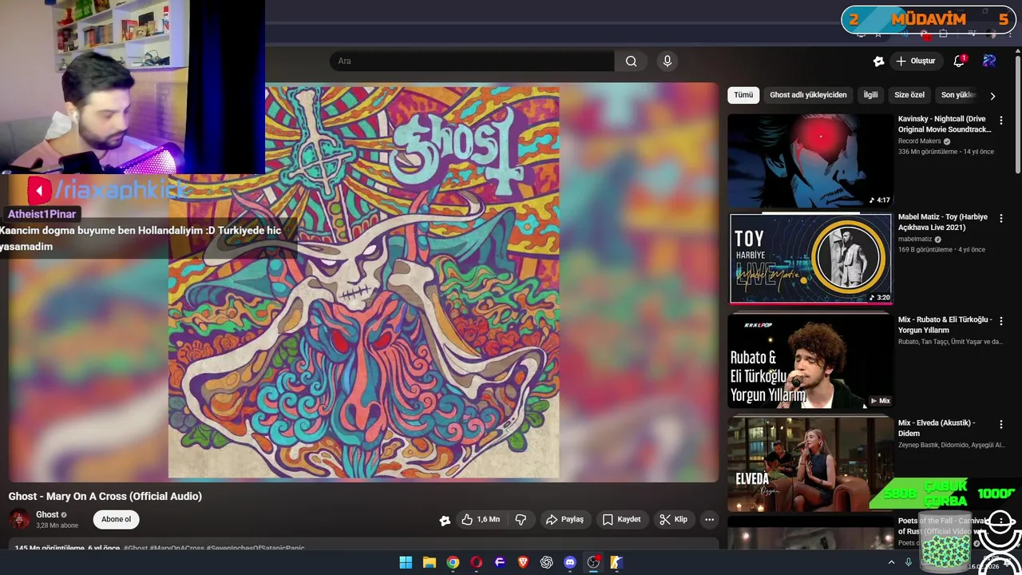1022x575 pixels.
Task: Open options for the Rubato & Eli Türkoğlu mix
Action: click(x=1001, y=321)
